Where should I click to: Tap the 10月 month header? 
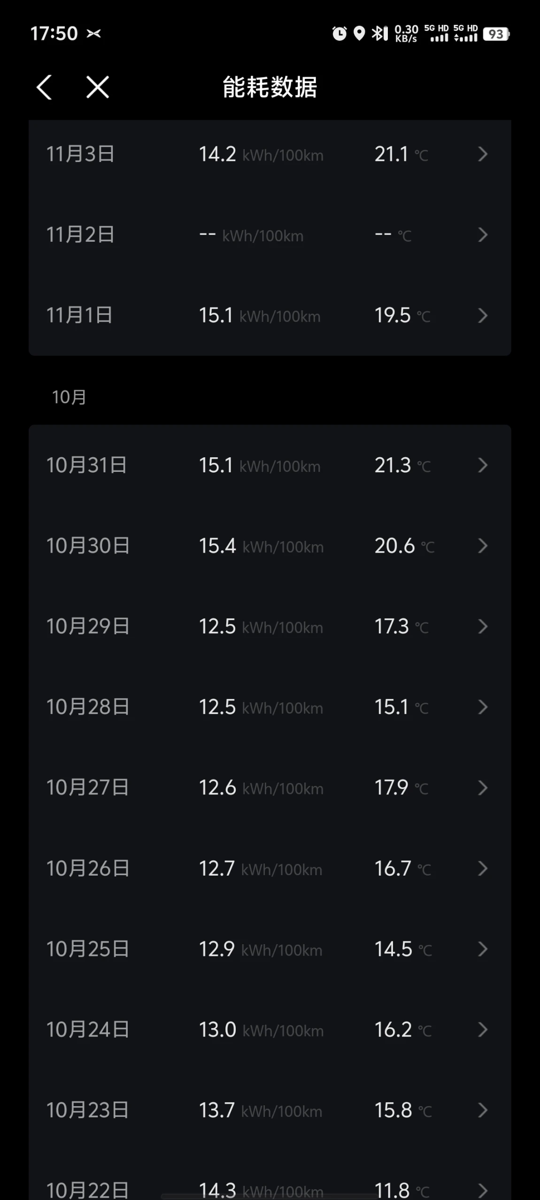click(x=69, y=397)
